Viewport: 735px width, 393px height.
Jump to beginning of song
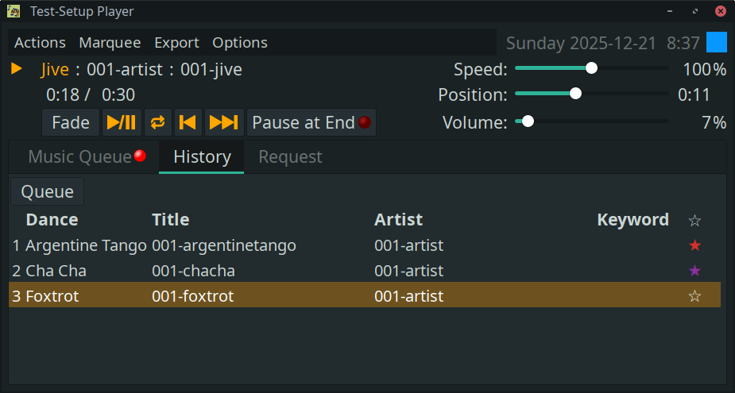pos(188,122)
